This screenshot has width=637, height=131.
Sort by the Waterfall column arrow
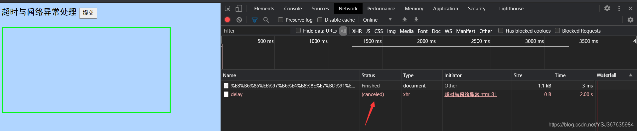631,75
